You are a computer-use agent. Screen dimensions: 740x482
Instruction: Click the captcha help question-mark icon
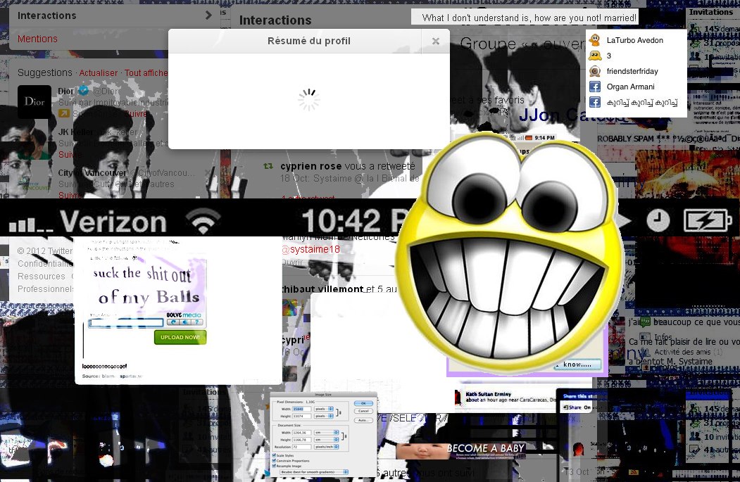click(197, 322)
